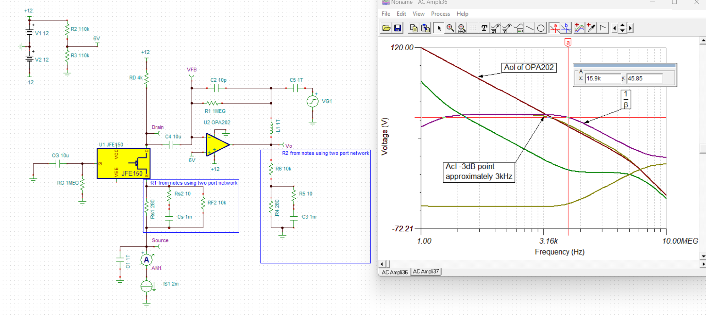706x315 pixels.
Task: Click the RD 4k resistor label
Action: pyautogui.click(x=136, y=78)
